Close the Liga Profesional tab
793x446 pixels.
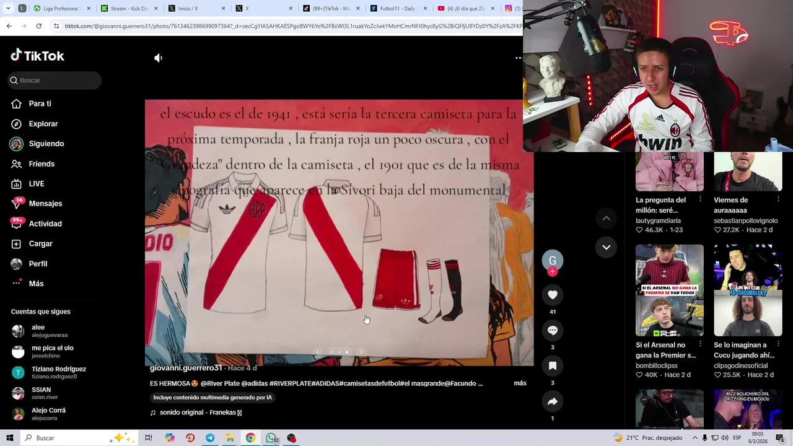tap(89, 9)
